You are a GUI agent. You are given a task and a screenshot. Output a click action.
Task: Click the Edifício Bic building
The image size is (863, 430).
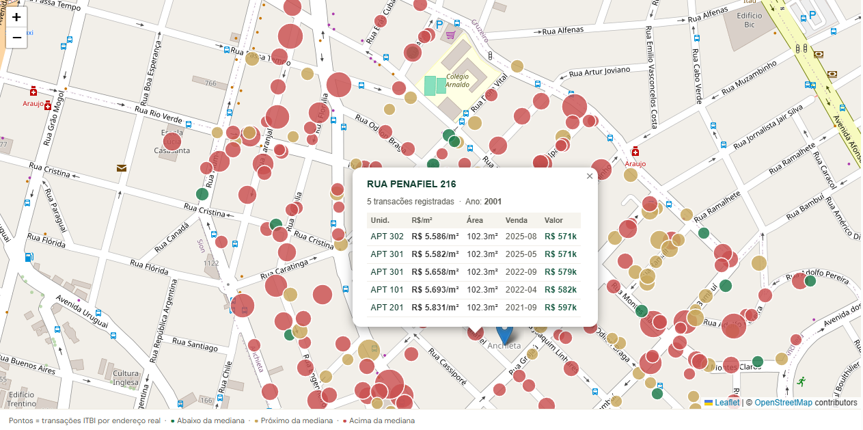749,20
